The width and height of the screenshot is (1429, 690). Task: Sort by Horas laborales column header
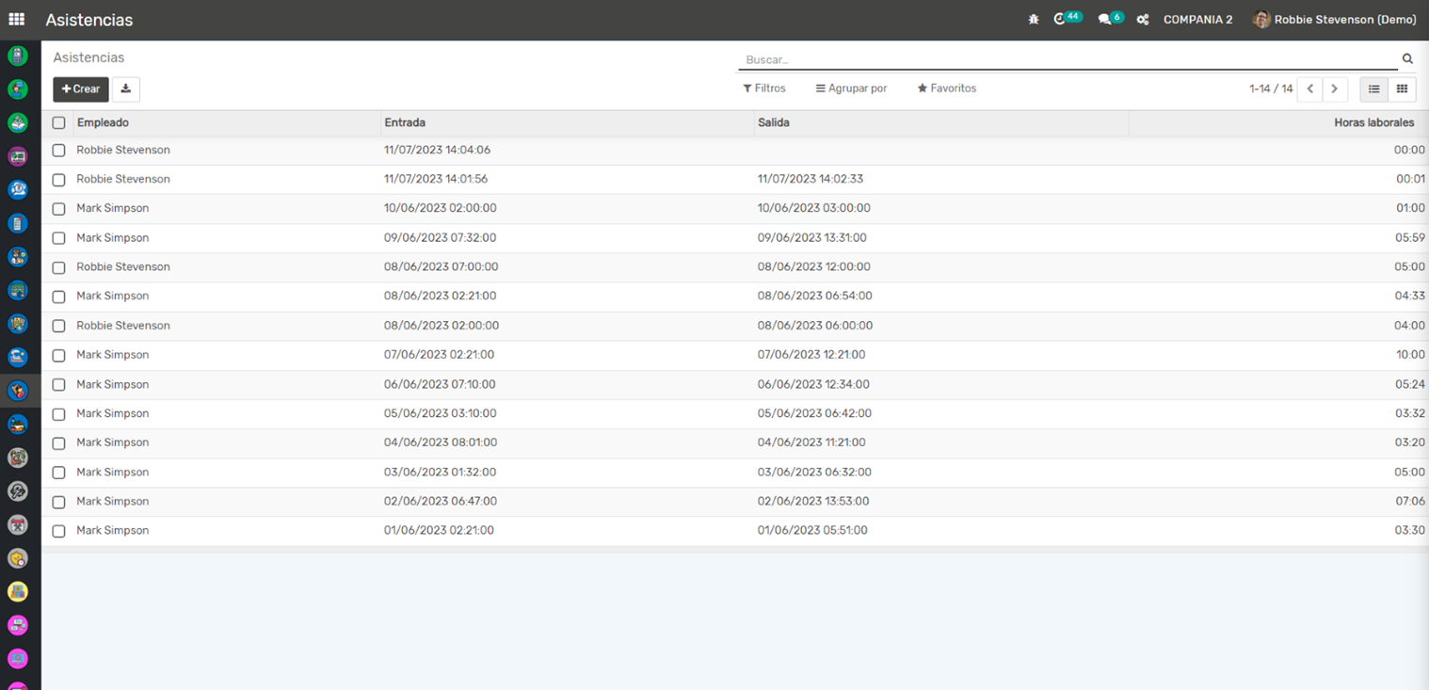(x=1373, y=122)
